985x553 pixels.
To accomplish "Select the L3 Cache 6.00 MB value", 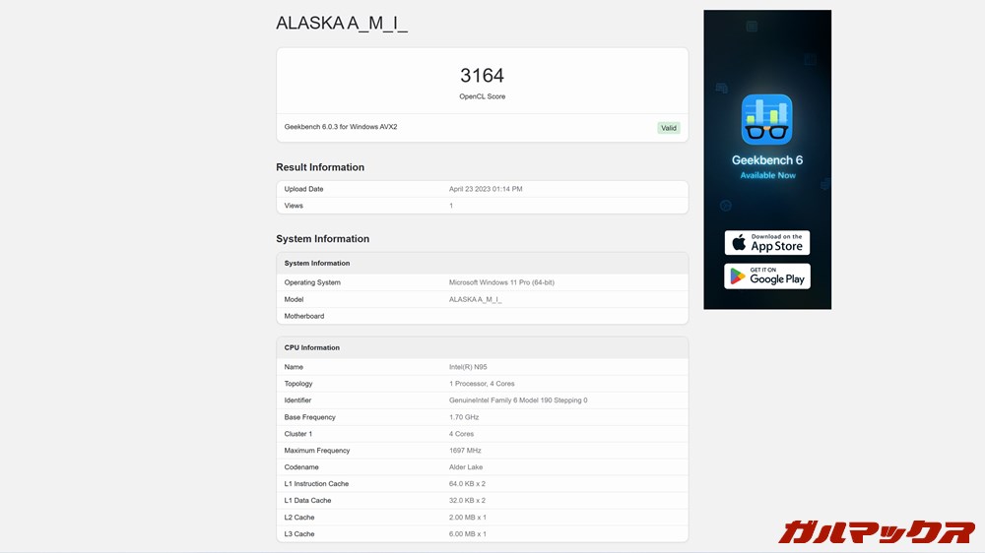I will tap(468, 534).
